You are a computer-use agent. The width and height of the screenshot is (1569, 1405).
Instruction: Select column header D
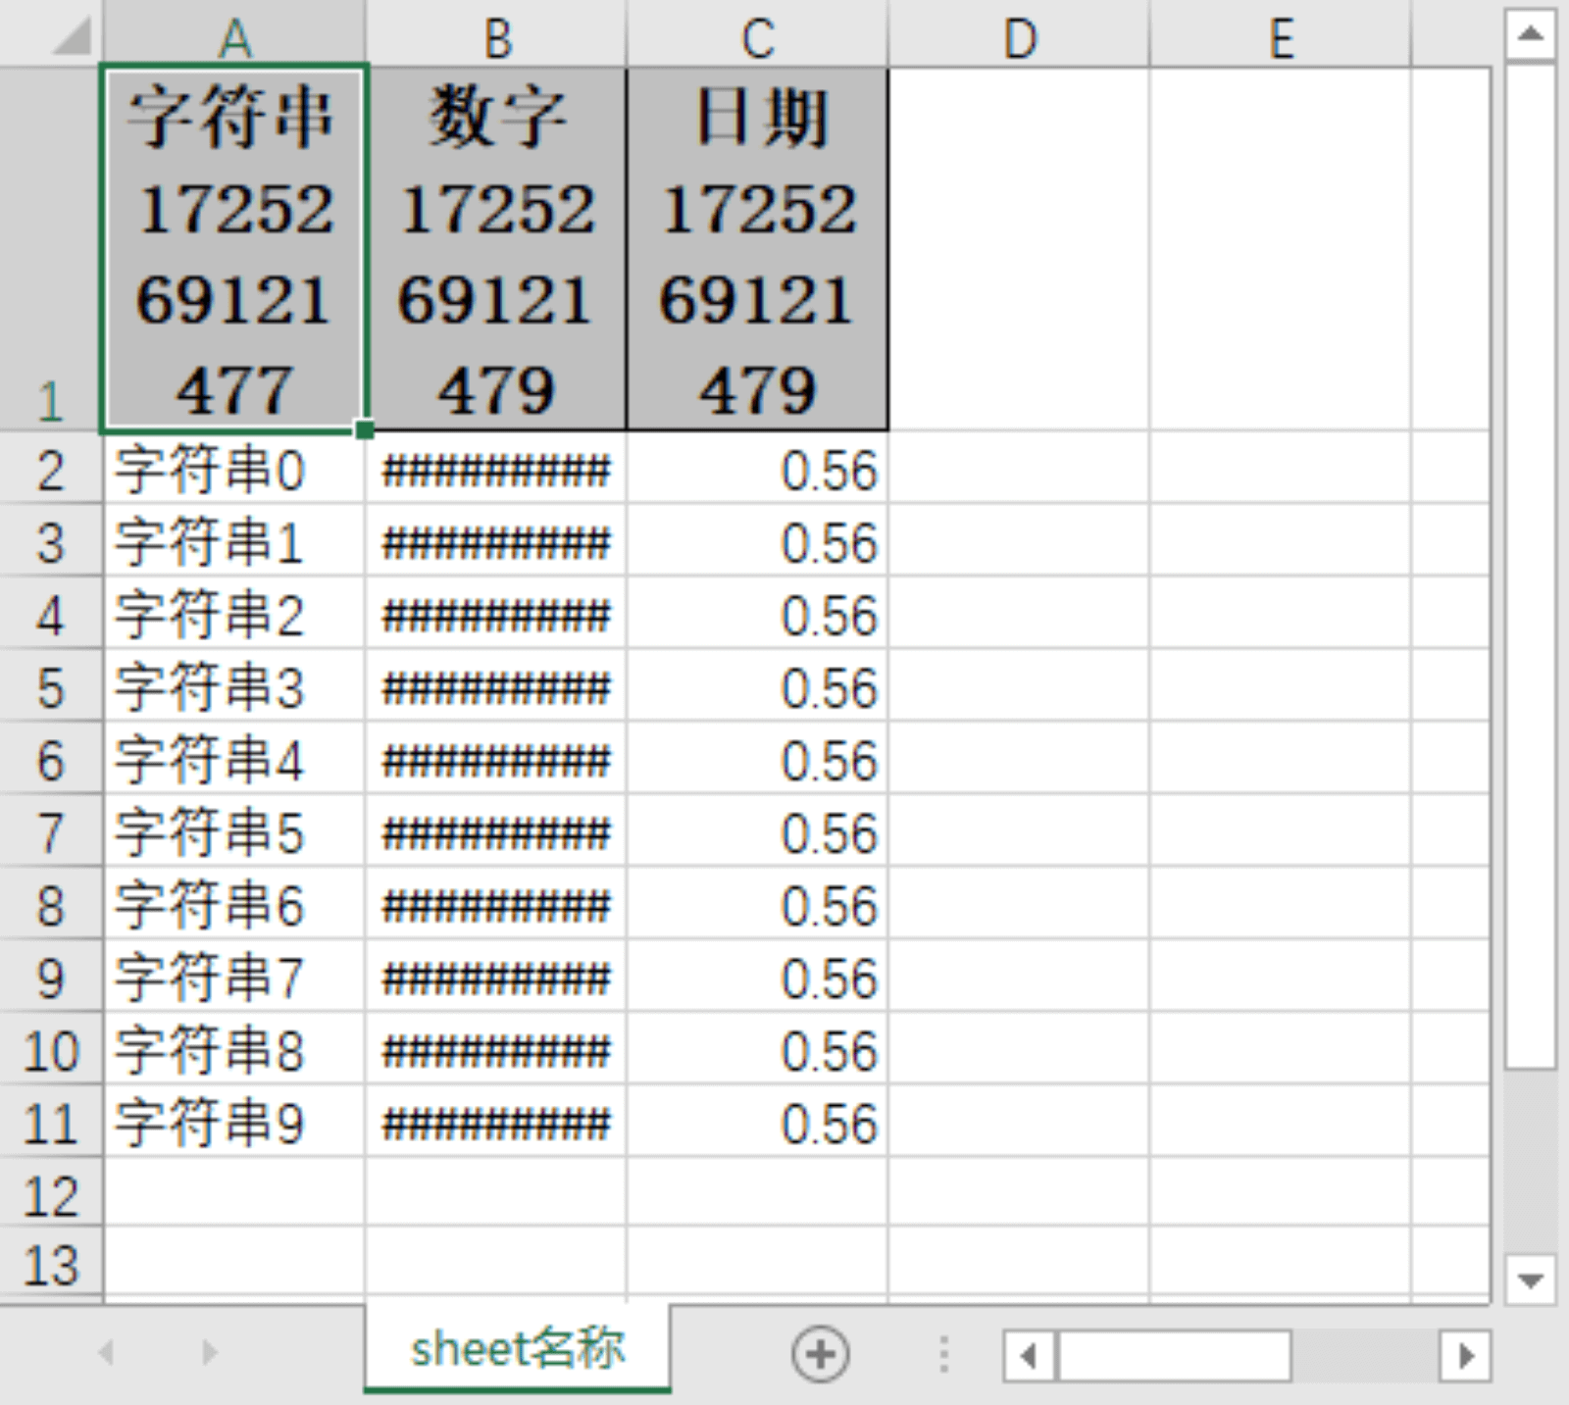[1020, 39]
